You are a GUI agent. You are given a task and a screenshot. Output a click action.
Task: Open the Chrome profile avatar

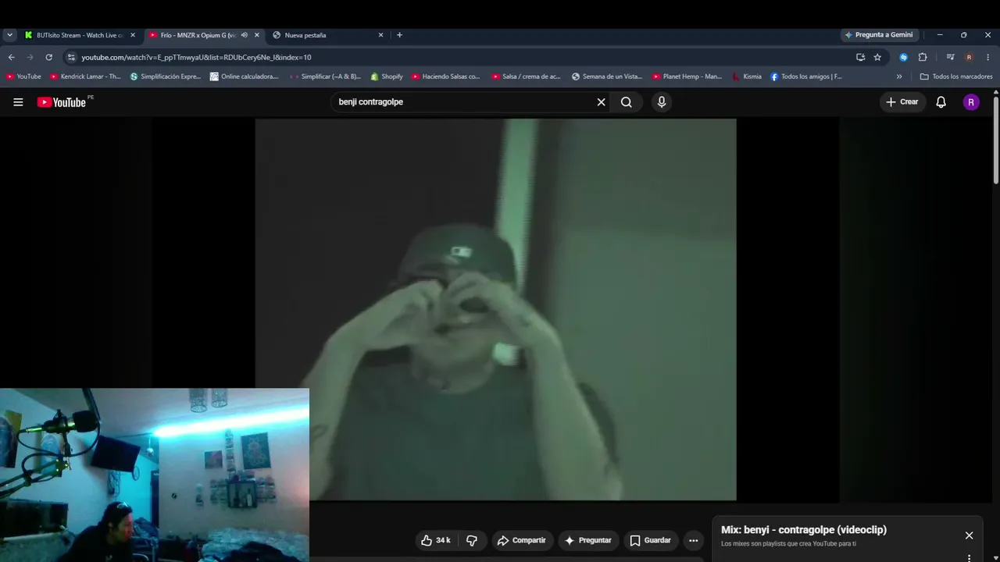tap(969, 57)
